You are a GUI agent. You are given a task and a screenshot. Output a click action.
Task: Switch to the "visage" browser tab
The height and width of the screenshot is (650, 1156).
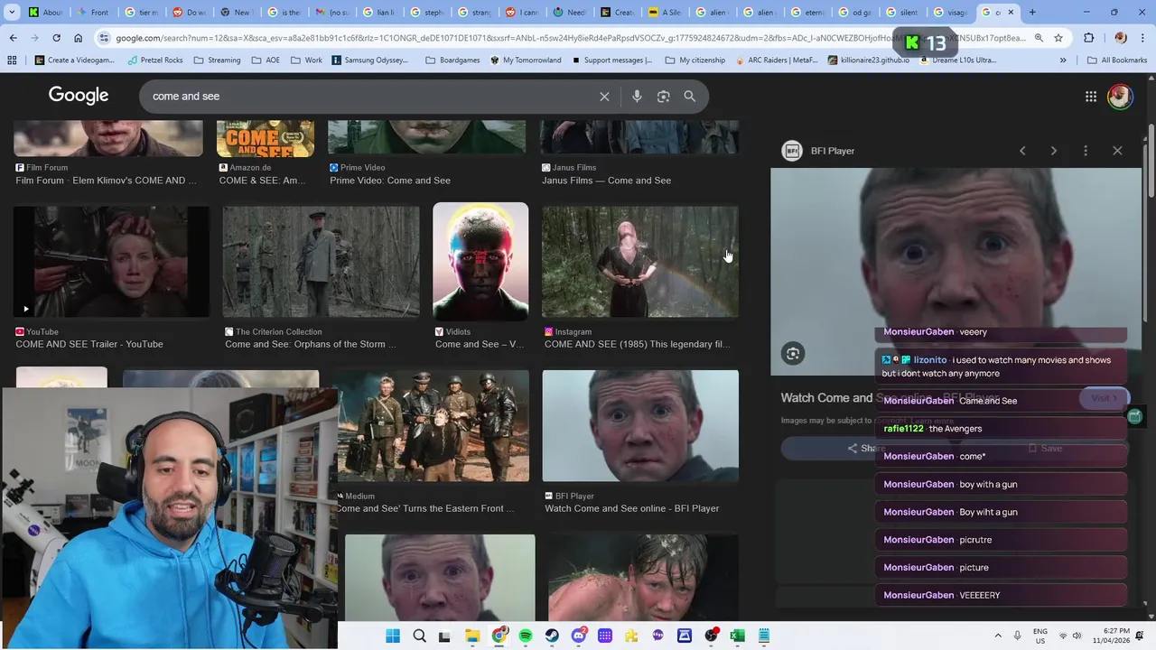pos(951,13)
